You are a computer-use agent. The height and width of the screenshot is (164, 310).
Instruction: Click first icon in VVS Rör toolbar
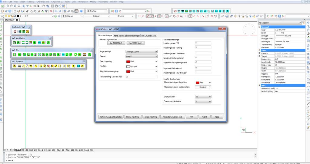[x=14, y=55]
